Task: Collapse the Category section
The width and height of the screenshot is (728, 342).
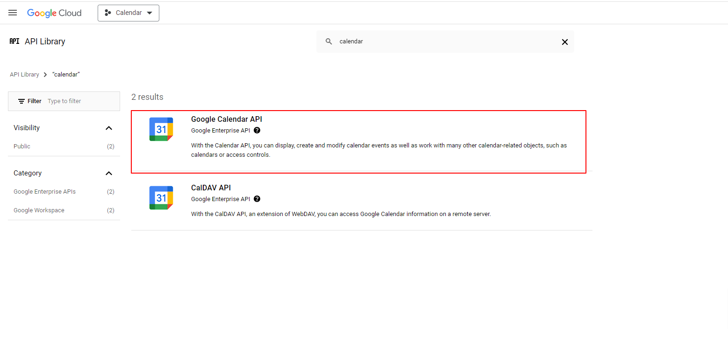Action: pos(109,173)
